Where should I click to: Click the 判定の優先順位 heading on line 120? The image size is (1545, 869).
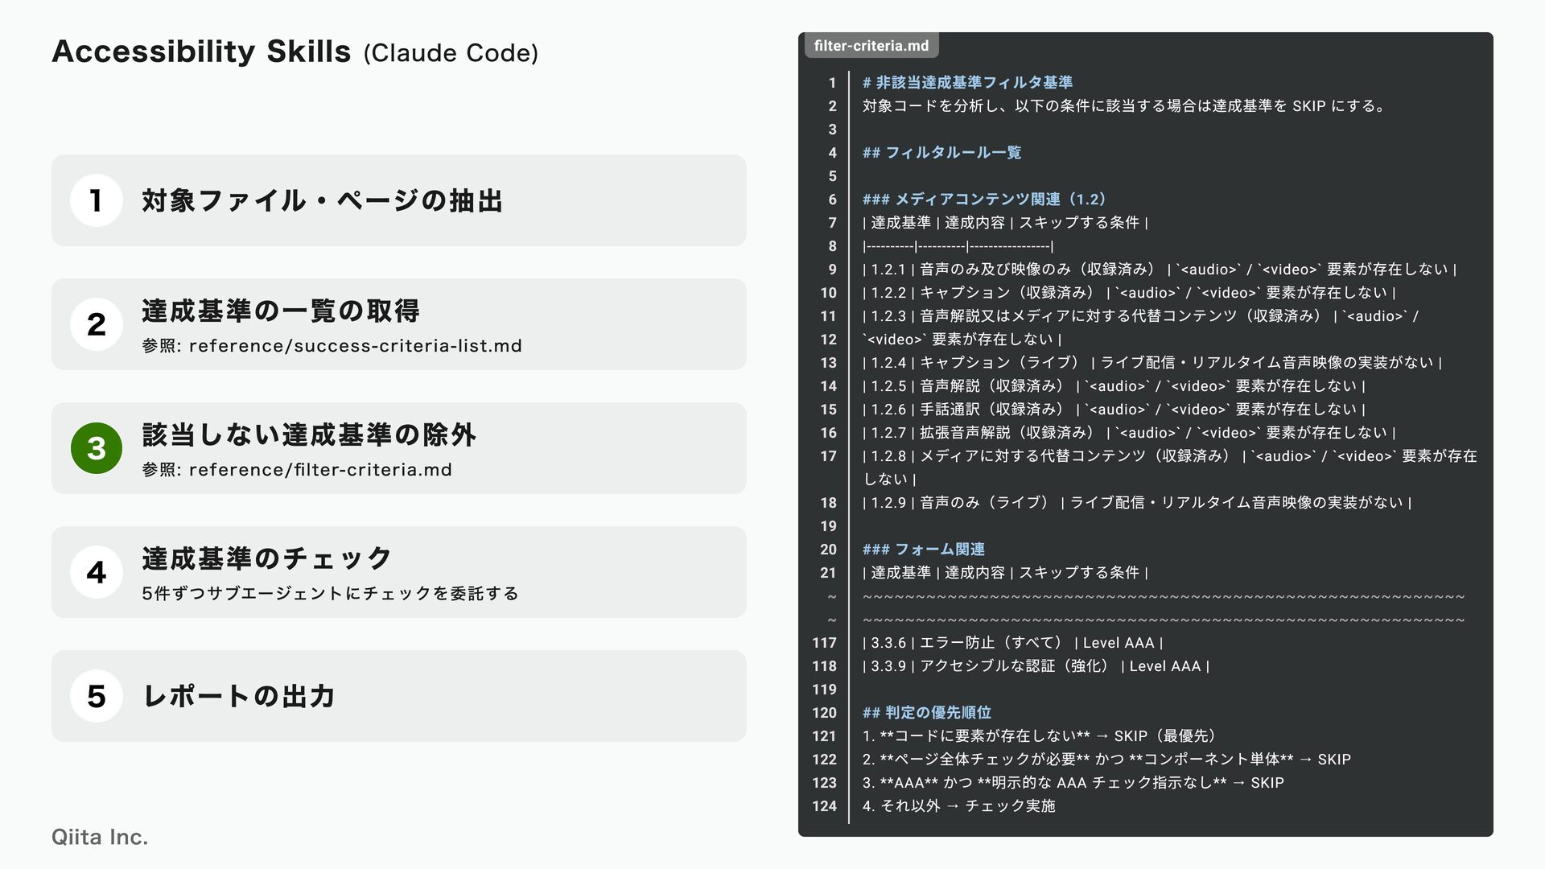tap(926, 713)
